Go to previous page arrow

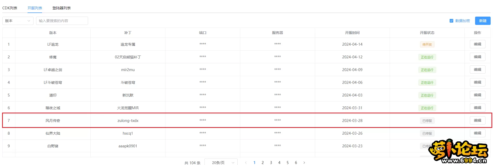pos(246,163)
